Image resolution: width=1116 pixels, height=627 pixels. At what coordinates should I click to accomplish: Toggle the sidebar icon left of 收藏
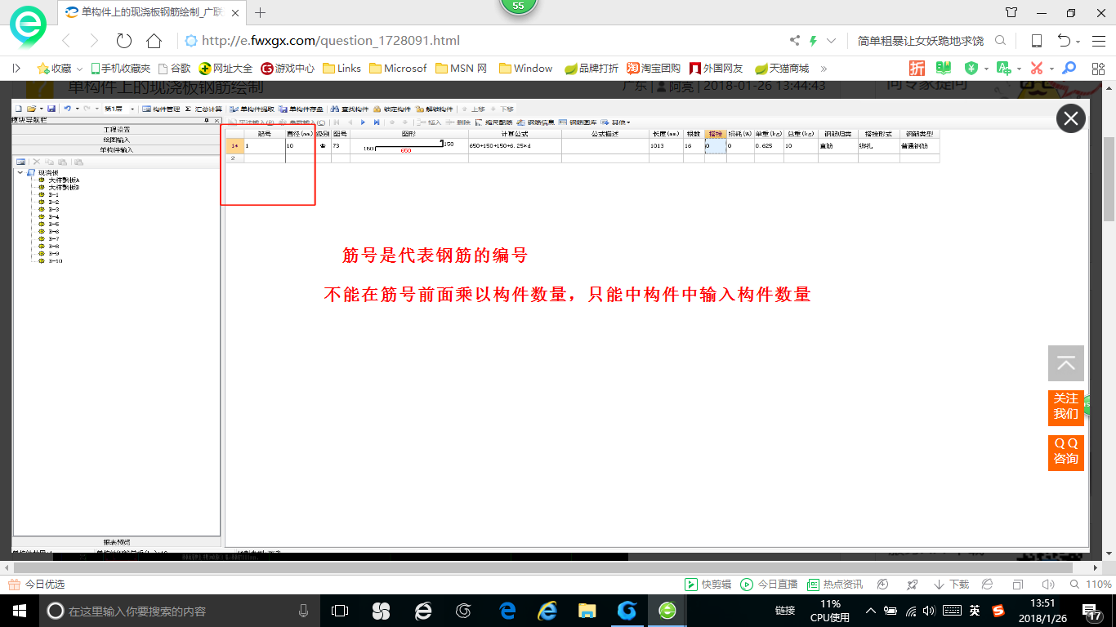[x=16, y=69]
